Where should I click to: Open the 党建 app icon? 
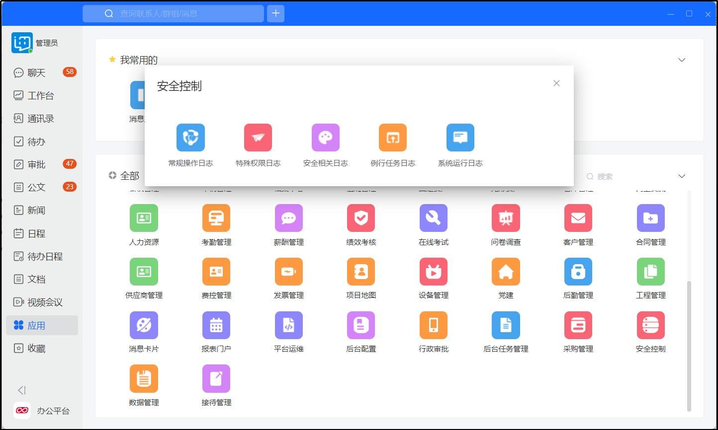506,272
